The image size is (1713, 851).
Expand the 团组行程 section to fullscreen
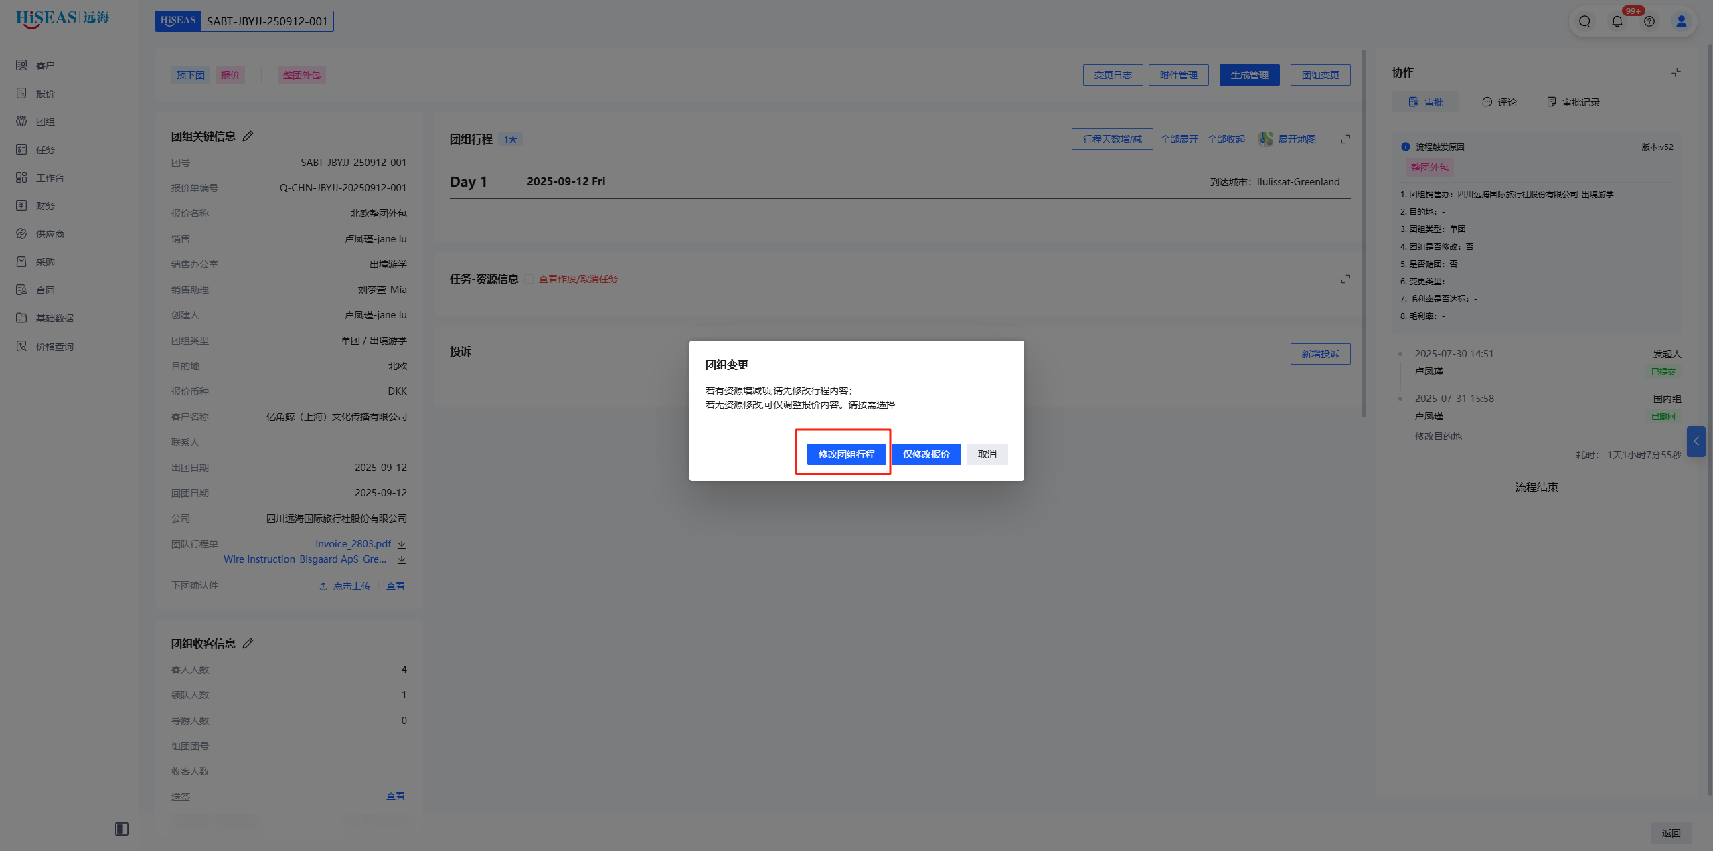coord(1345,139)
